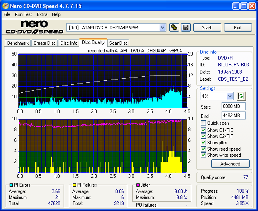The width and height of the screenshot is (258, 211).
Task: Click the disc ID RICOHJPN R03
Action: [x=234, y=65]
